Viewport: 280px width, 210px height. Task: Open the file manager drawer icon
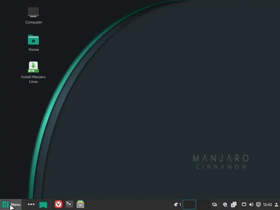coord(80,204)
